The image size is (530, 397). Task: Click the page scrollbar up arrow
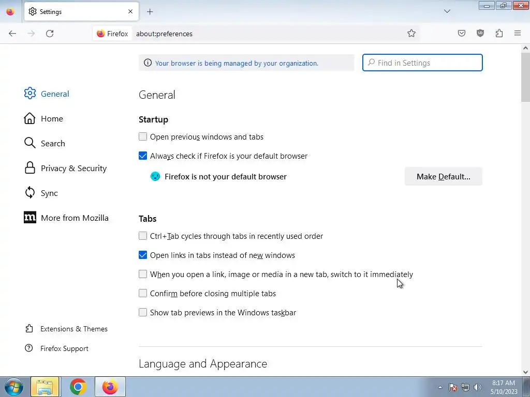point(525,48)
